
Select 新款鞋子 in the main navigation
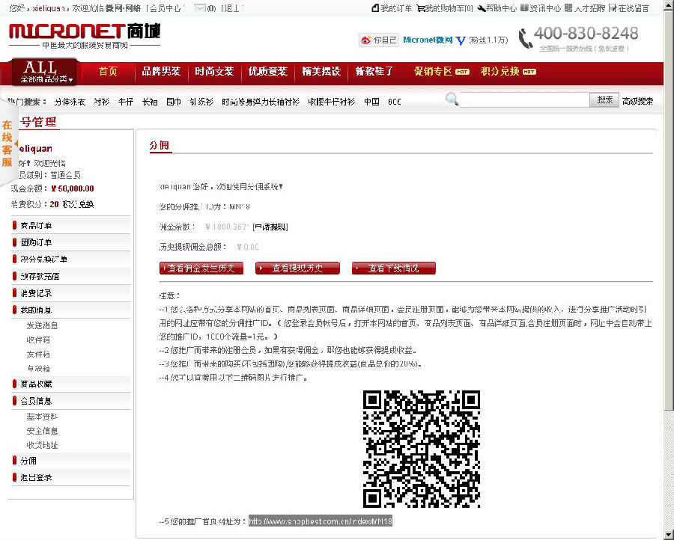[374, 71]
